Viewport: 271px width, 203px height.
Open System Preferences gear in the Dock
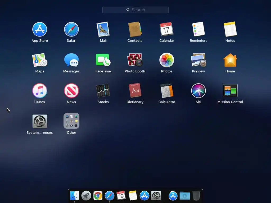(156, 196)
